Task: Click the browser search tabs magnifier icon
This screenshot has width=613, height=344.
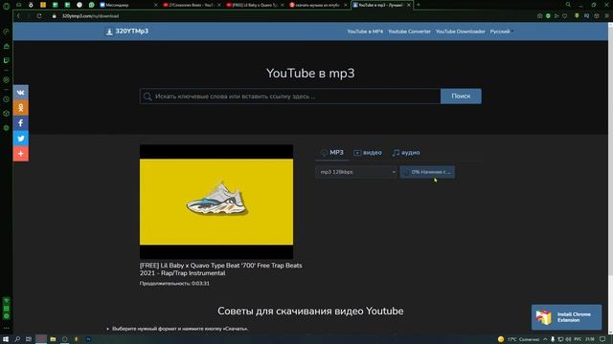Action: (x=568, y=5)
